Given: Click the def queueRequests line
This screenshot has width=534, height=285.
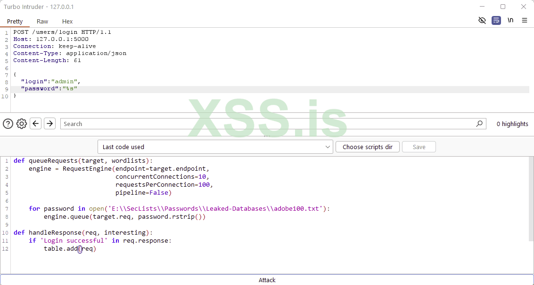Looking at the screenshot, I should (83, 161).
